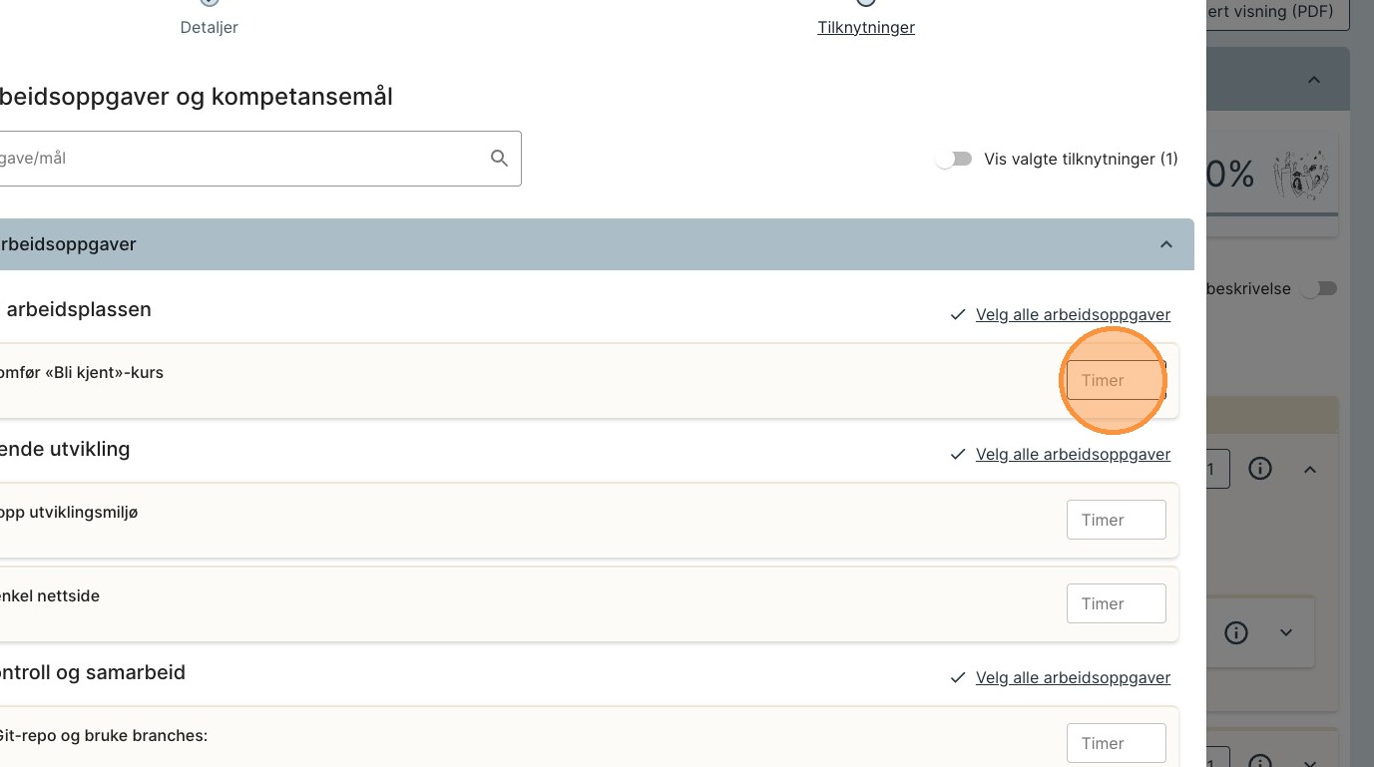The width and height of the screenshot is (1374, 767).
Task: Collapse the card using chevron beside info icon
Action: [1310, 469]
